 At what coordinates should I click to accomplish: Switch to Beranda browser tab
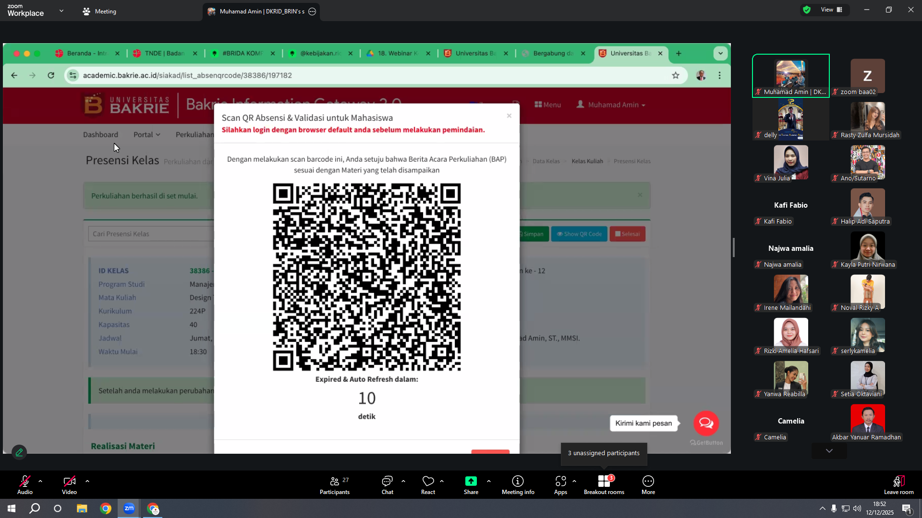[x=87, y=53]
